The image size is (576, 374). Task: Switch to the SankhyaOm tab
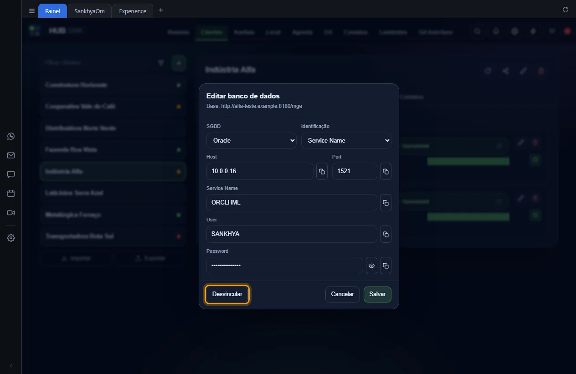point(89,11)
